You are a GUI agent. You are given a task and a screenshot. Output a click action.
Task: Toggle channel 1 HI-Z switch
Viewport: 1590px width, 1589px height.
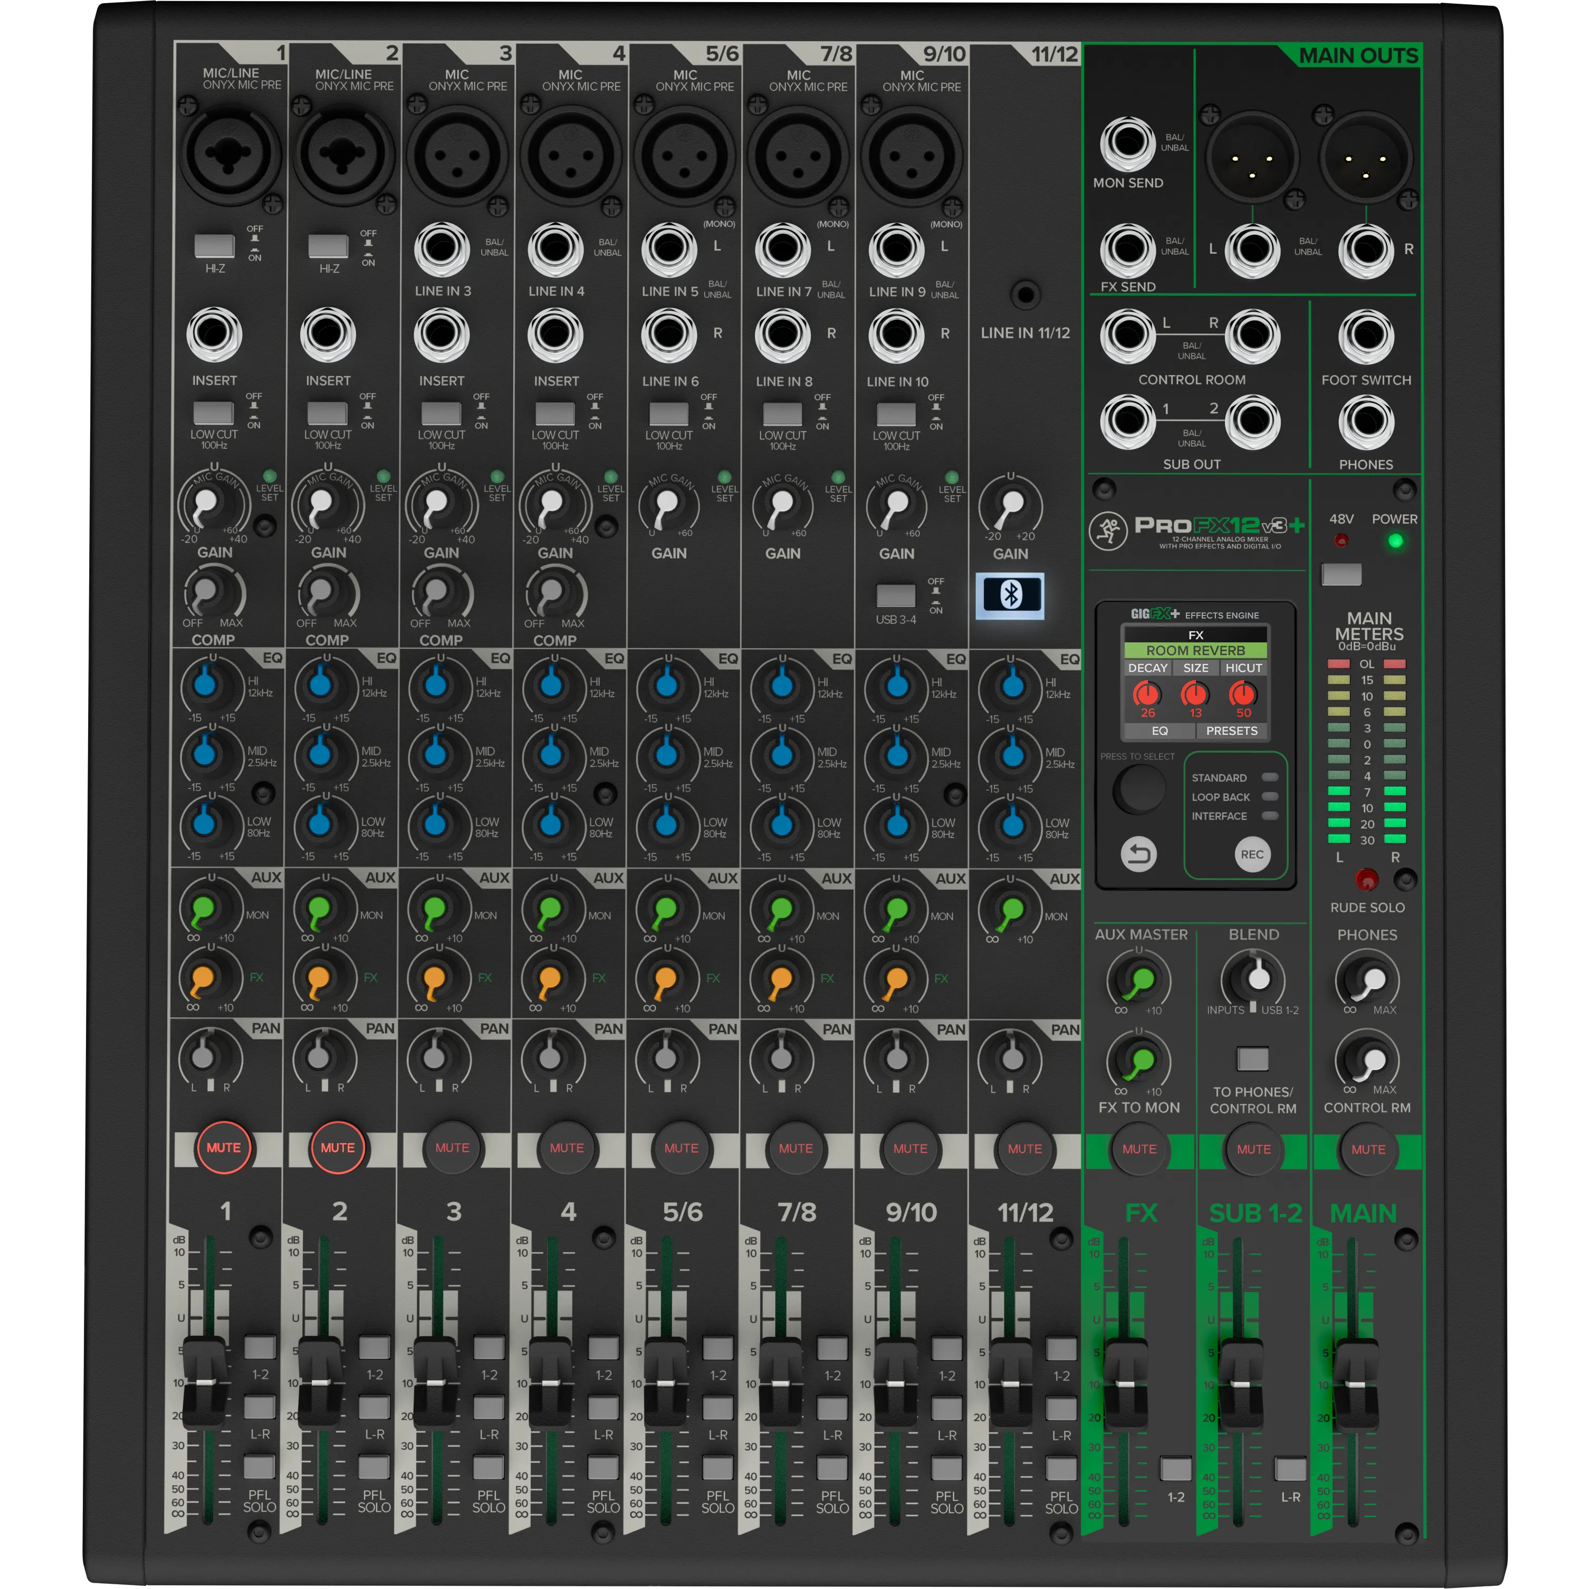[214, 245]
